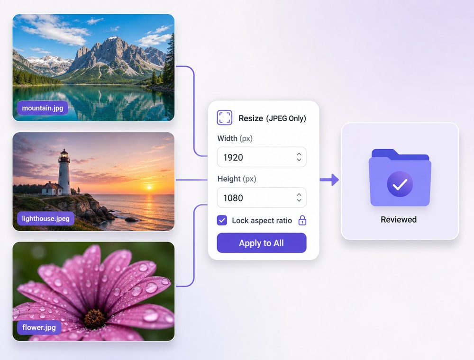Click the Lock aspect ratio label text
This screenshot has width=474, height=360.
pos(262,220)
